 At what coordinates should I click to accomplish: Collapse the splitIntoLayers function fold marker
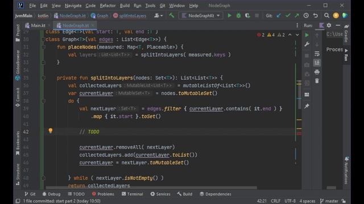tap(43, 78)
